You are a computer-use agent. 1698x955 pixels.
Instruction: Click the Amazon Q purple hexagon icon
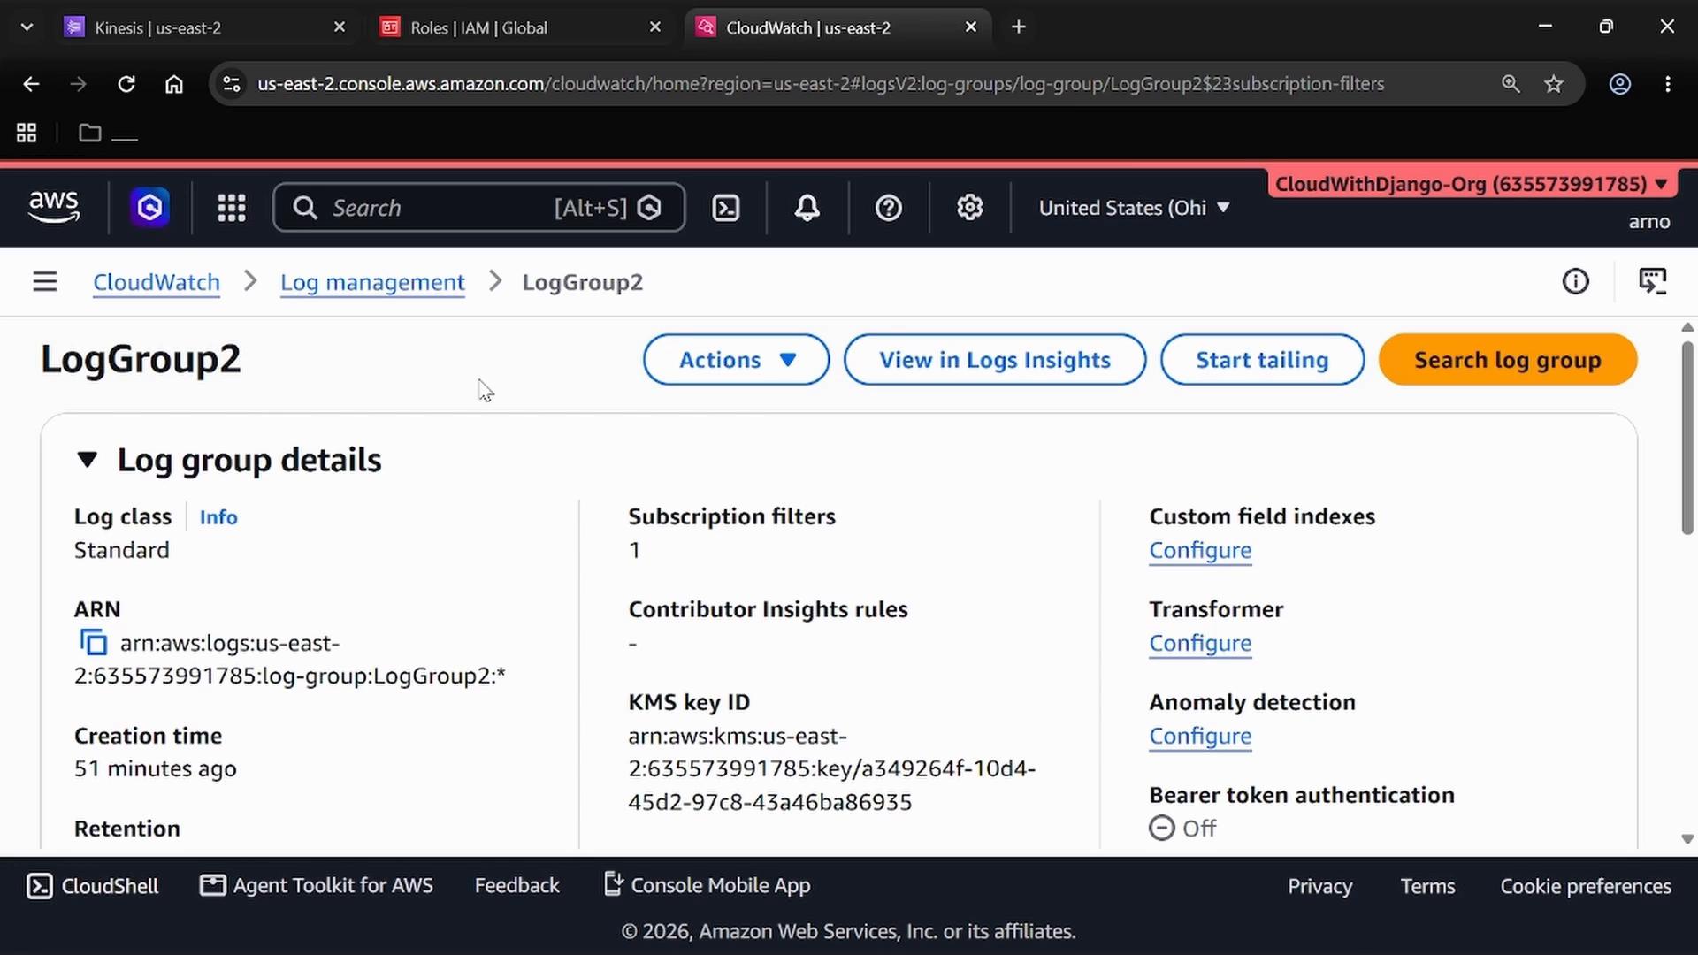coord(150,208)
